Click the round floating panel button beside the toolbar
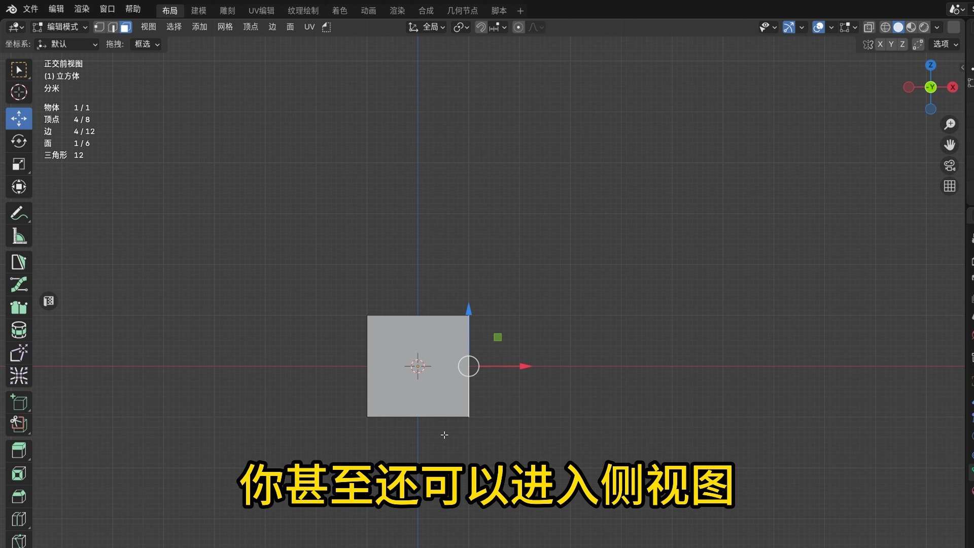The image size is (974, 548). coord(49,301)
